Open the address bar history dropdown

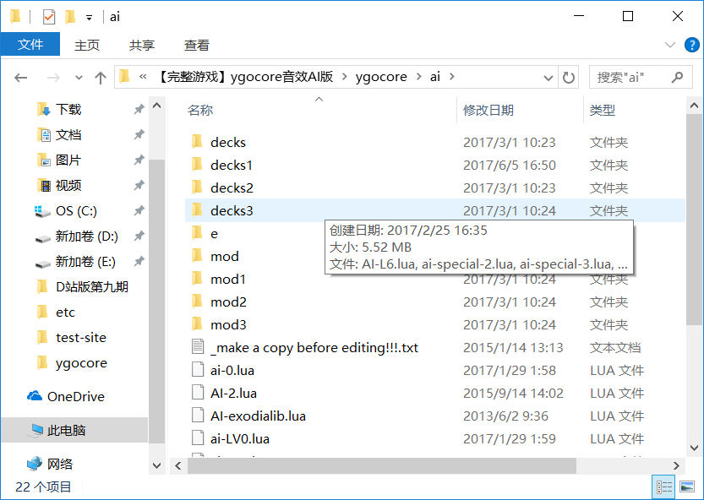point(548,78)
